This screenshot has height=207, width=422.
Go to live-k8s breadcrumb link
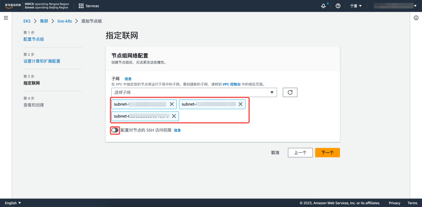click(x=65, y=21)
